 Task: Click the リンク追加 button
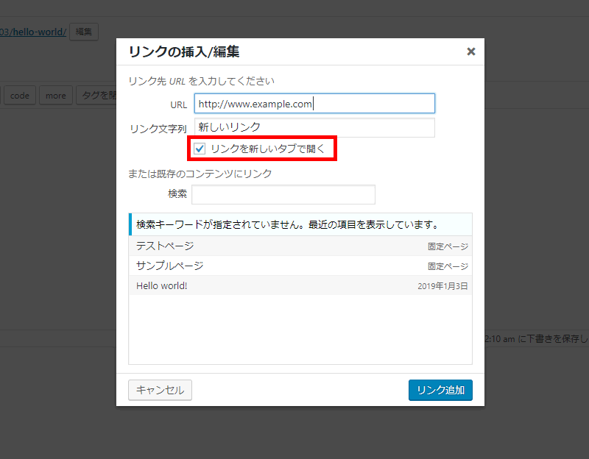(440, 390)
